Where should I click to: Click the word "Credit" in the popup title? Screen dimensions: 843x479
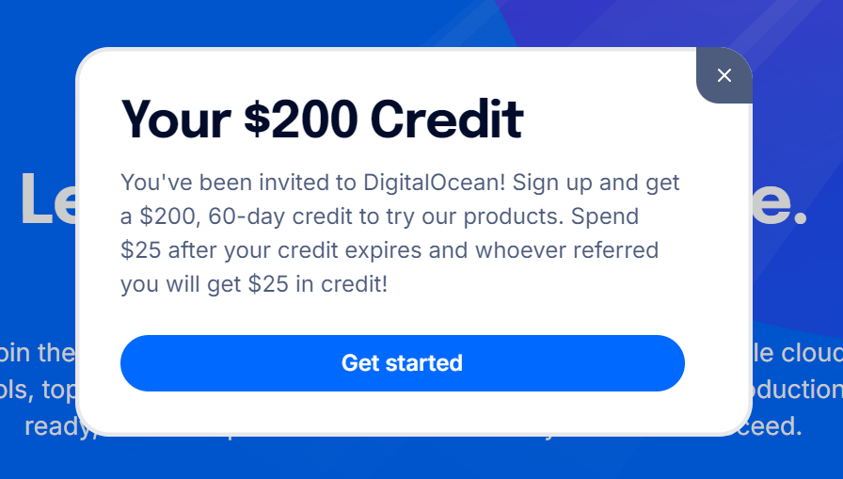446,120
